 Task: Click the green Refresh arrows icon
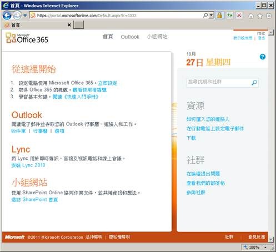[229, 16]
